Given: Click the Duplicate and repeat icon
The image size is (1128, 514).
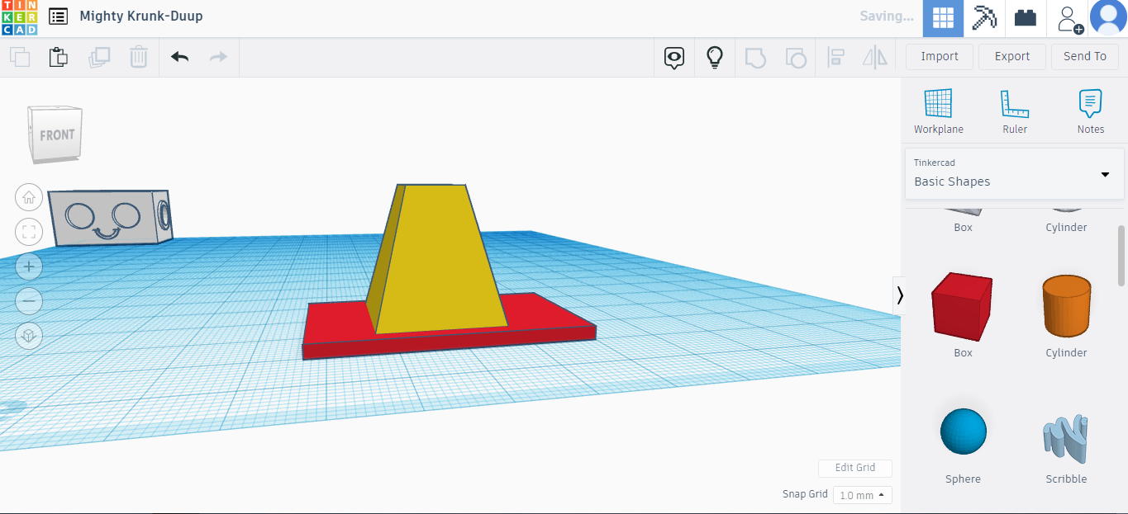Looking at the screenshot, I should (99, 57).
